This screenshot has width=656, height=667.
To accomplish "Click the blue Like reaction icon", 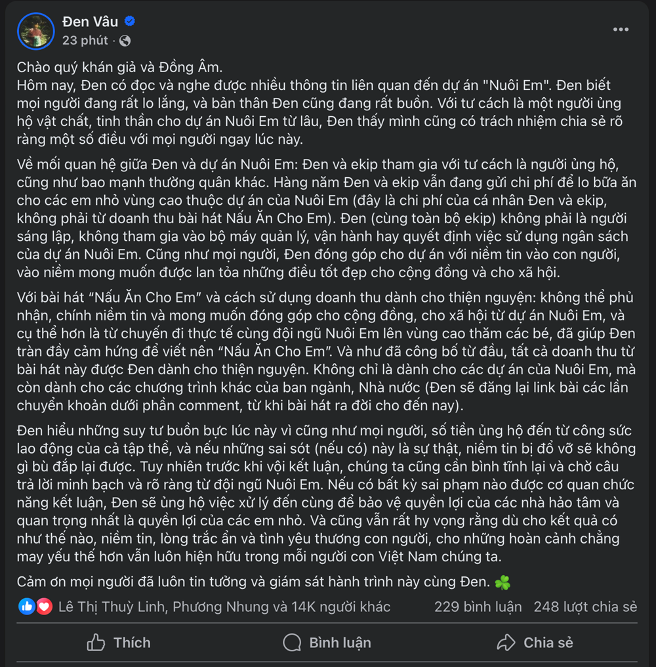I will pyautogui.click(x=27, y=607).
